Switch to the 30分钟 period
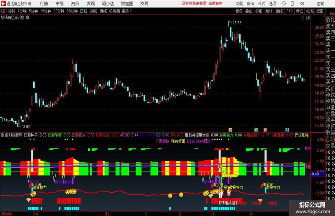The height and width of the screenshot is (216, 335). click(59, 11)
